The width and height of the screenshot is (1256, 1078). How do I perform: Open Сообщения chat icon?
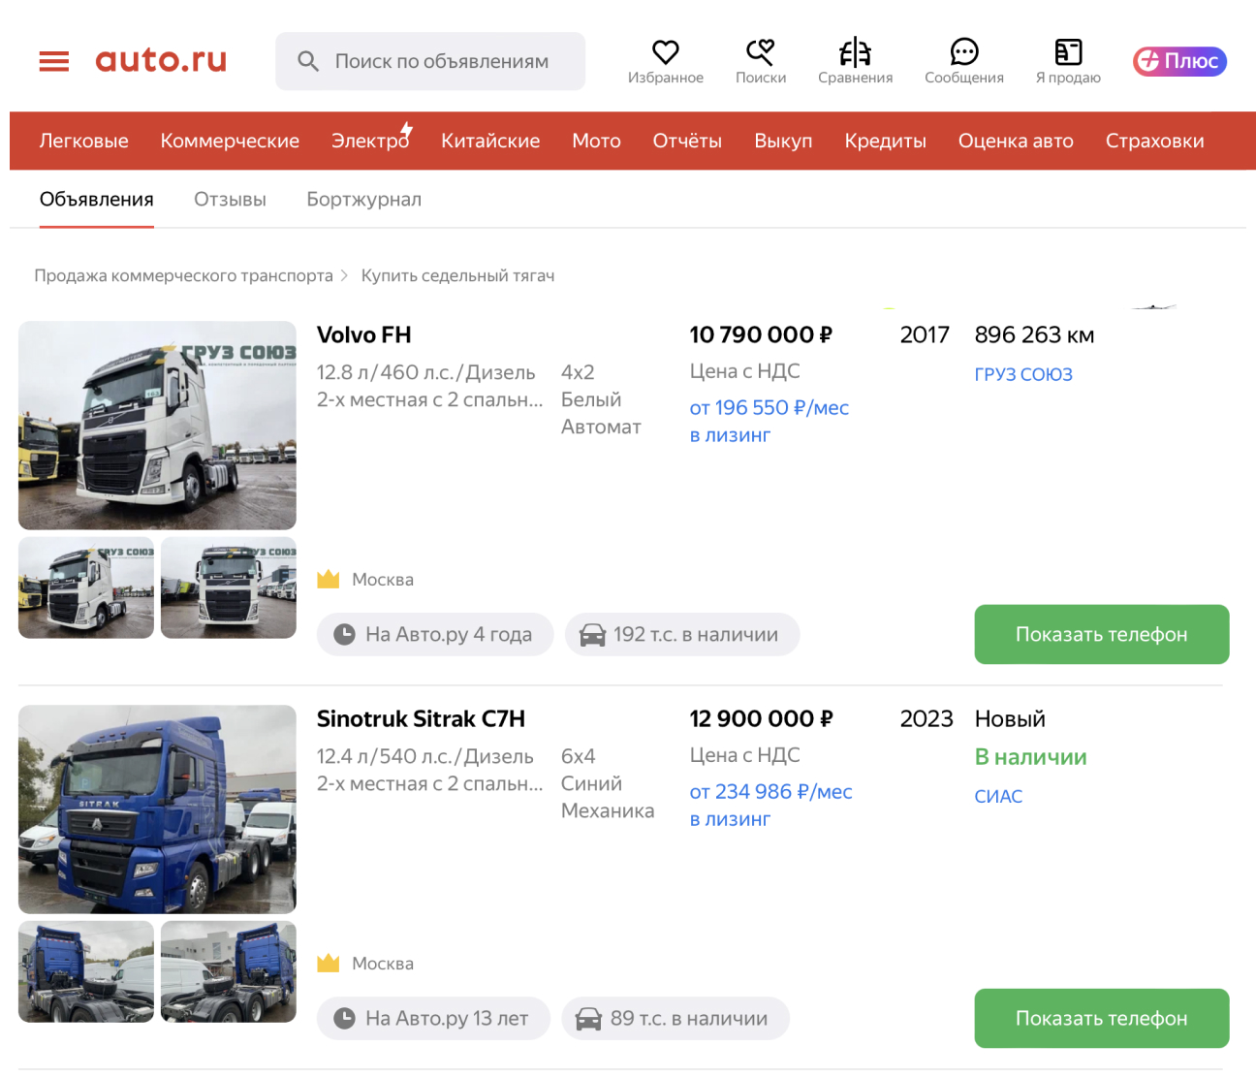[963, 52]
